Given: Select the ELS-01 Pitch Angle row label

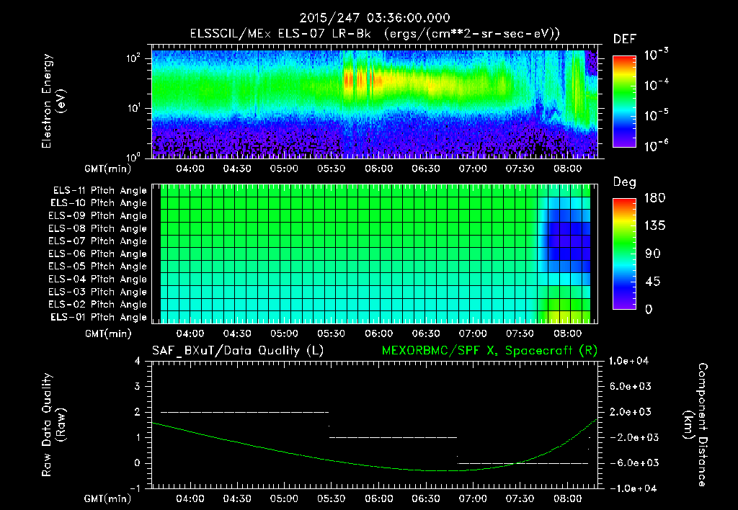Looking at the screenshot, I should [x=99, y=318].
